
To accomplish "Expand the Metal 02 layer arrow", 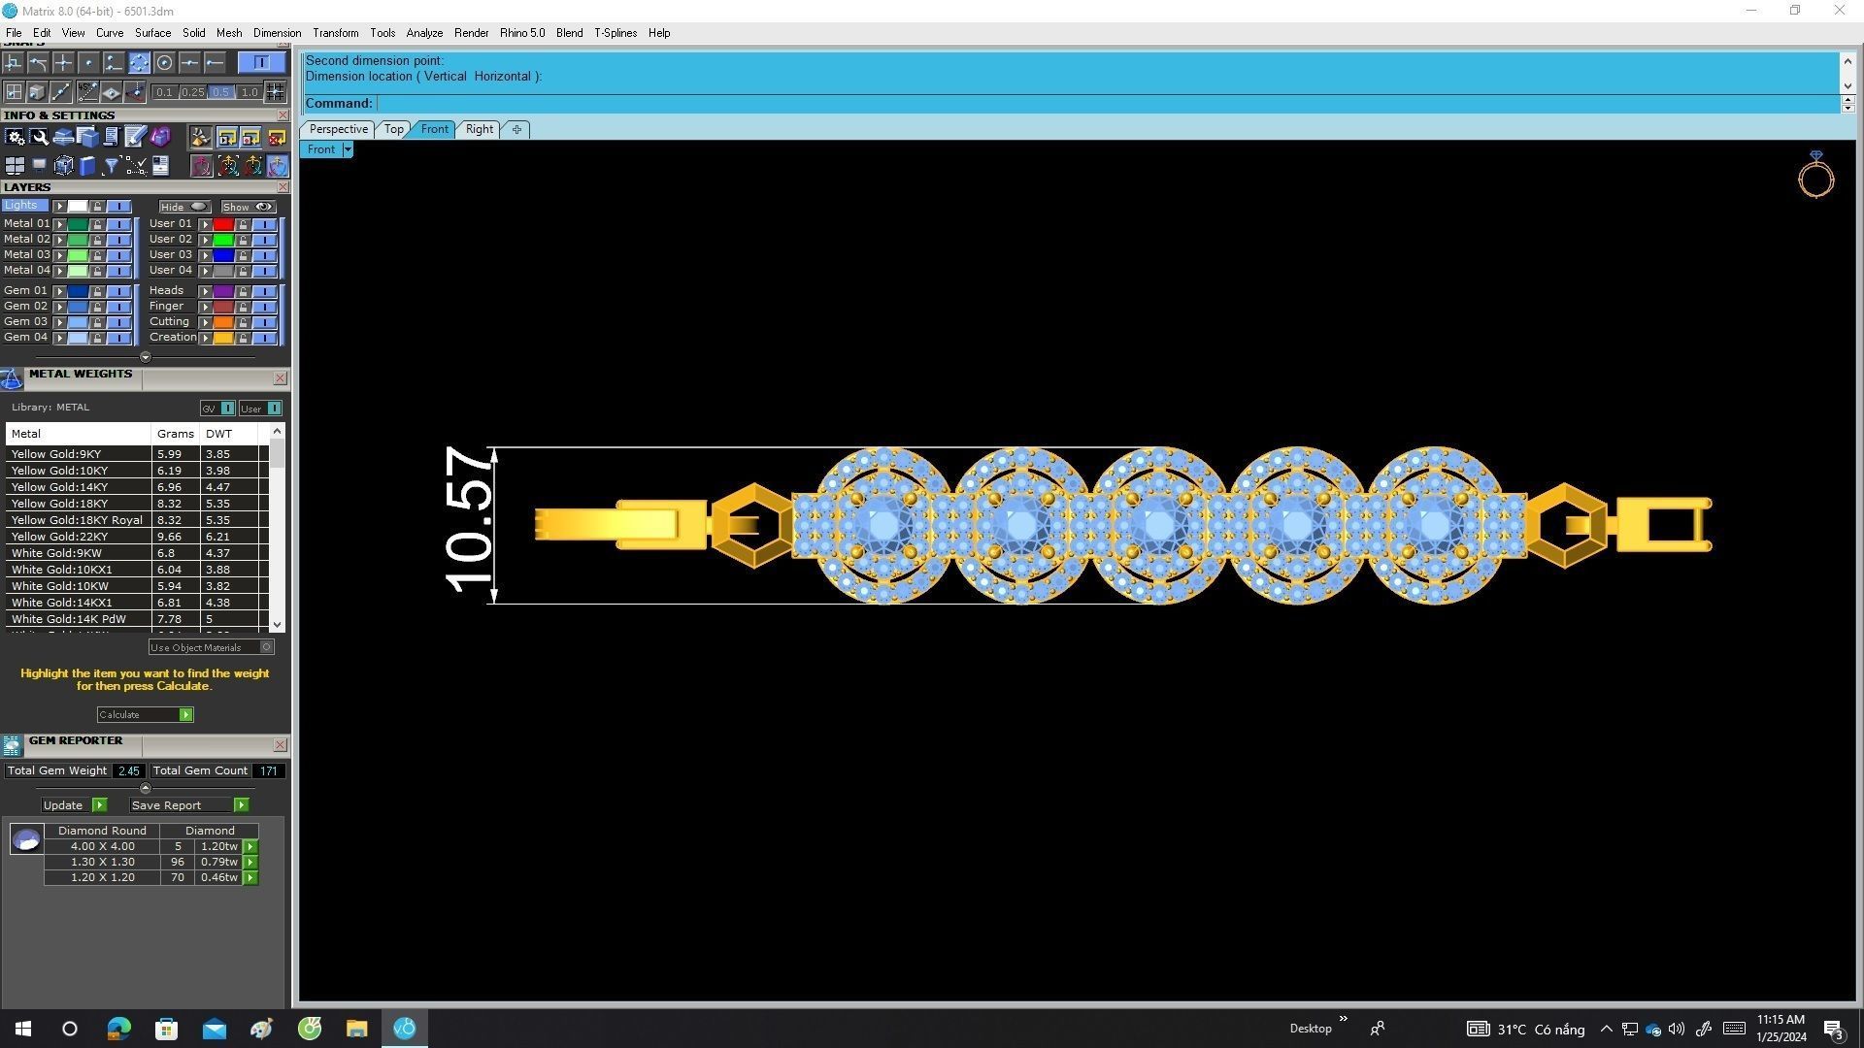I will [60, 240].
